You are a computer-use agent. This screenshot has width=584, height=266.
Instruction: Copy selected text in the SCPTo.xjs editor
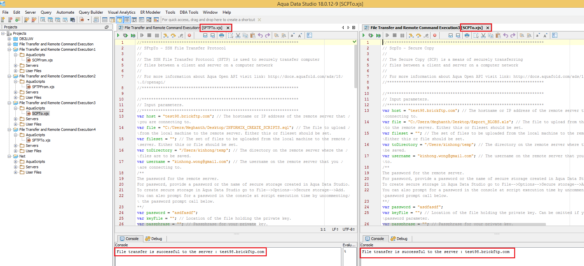[x=491, y=35]
